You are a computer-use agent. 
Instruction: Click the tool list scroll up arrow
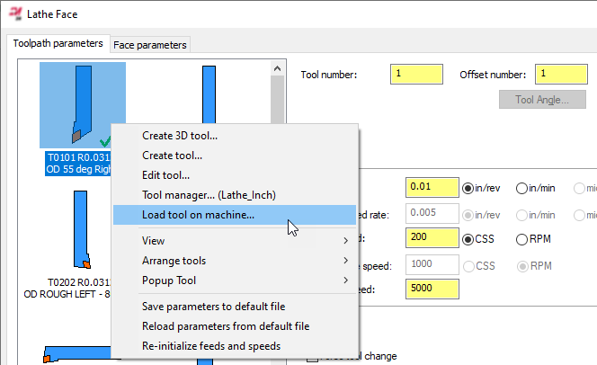(x=277, y=68)
